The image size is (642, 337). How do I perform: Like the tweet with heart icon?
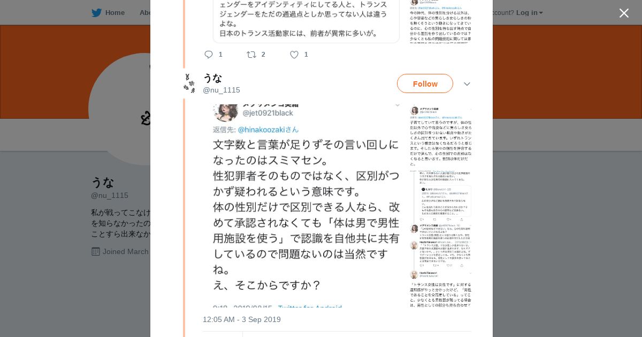tap(294, 55)
